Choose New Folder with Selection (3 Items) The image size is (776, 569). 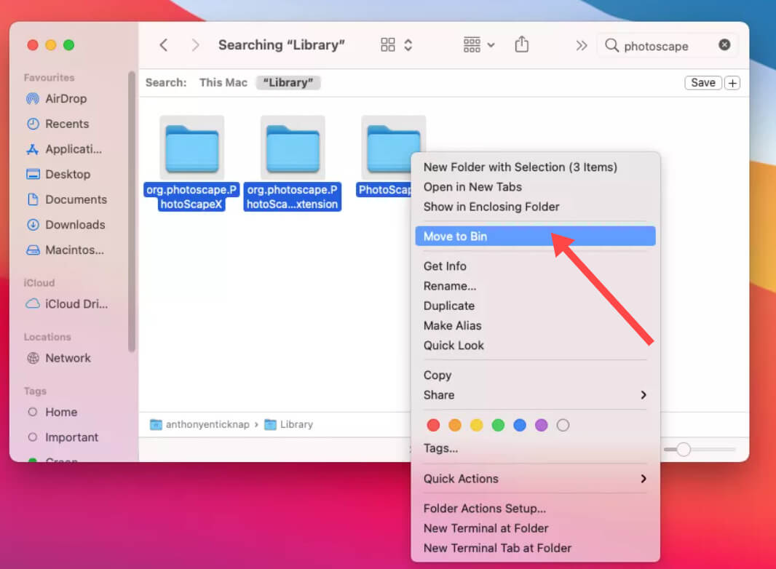point(536,167)
